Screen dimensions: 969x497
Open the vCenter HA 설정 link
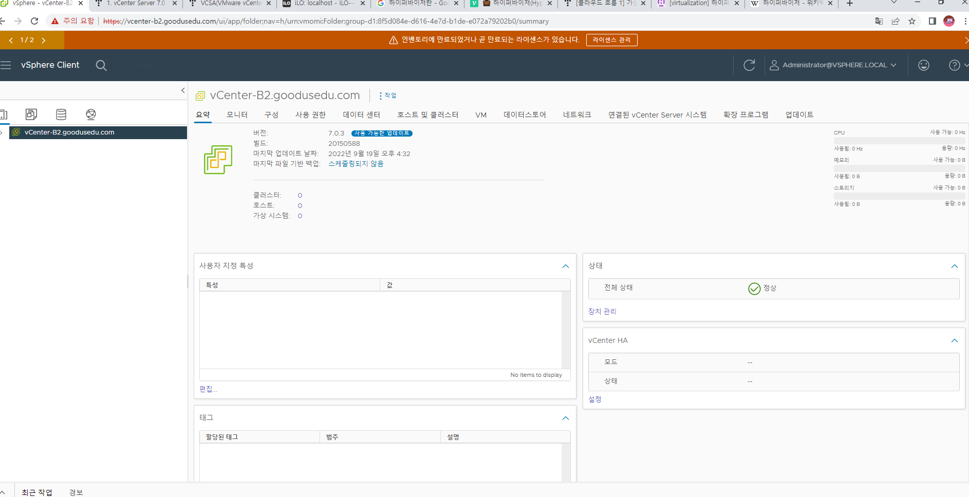coord(595,399)
